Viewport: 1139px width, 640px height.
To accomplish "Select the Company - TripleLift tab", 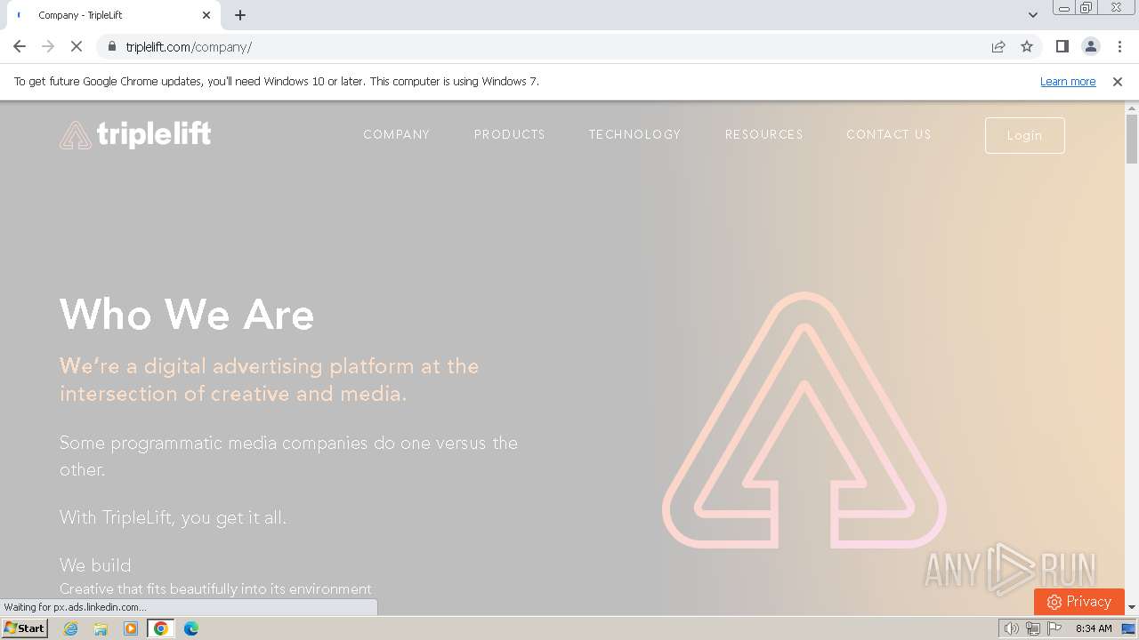I will pos(113,15).
